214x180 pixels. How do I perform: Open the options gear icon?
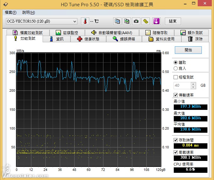point(145,21)
